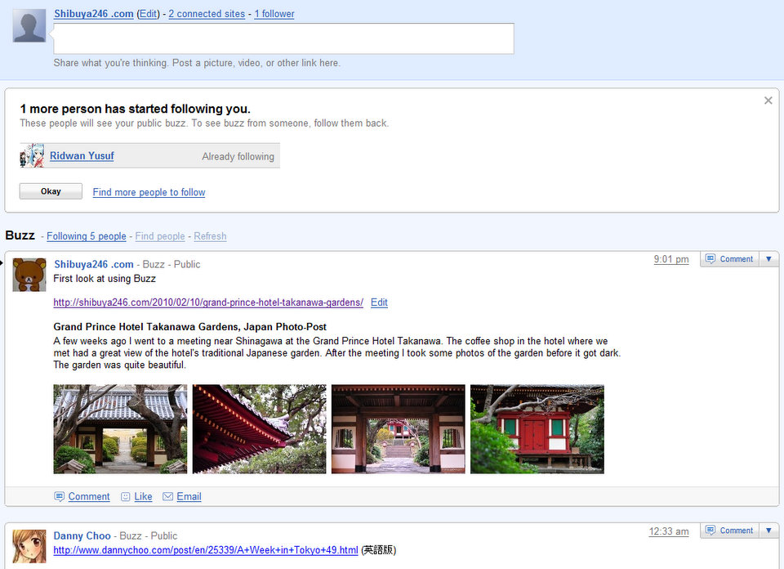Focus the share what you're thinking box
This screenshot has height=569, width=784.
tap(283, 38)
